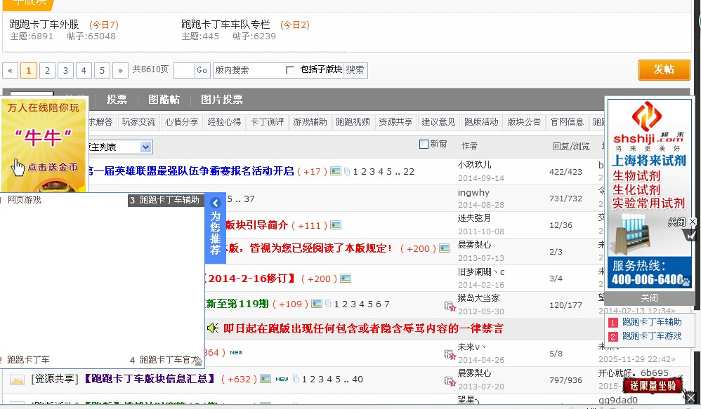
Task: Go to page 2 in forum pagination
Action: point(47,70)
